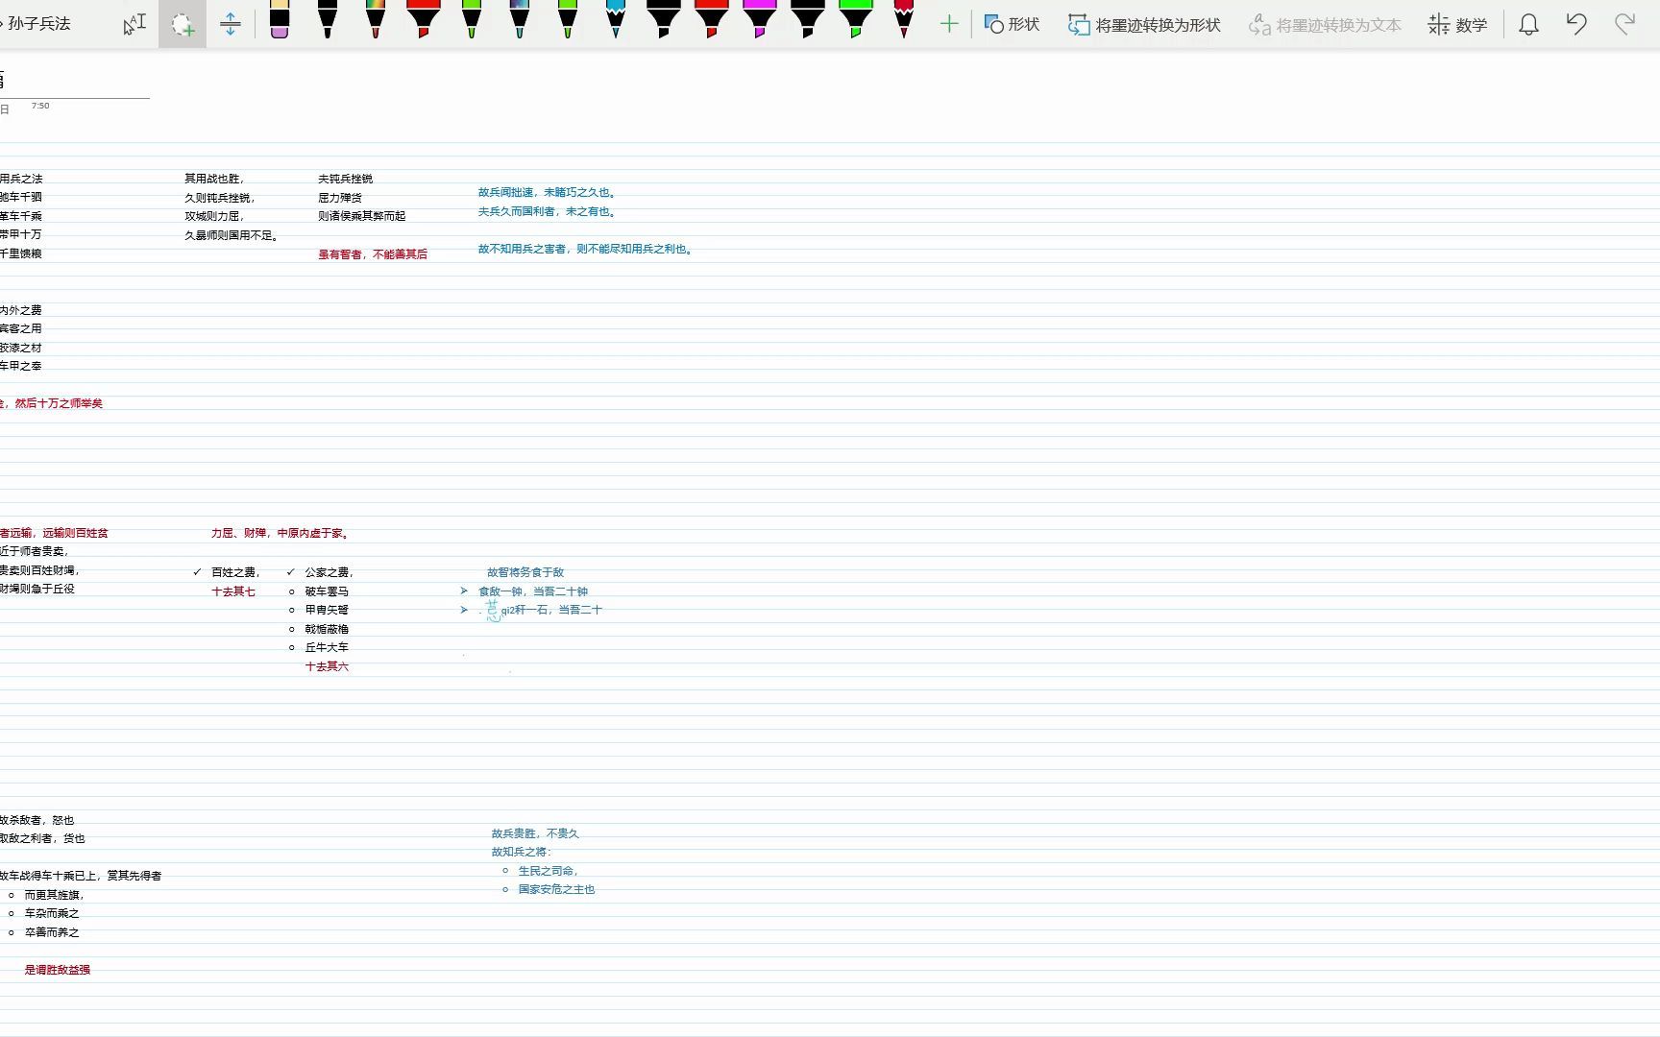Click the checkmark beside 公家之费
The height and width of the screenshot is (1037, 1660).
290,572
